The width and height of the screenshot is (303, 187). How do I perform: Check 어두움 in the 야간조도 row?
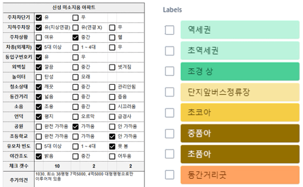(112, 156)
